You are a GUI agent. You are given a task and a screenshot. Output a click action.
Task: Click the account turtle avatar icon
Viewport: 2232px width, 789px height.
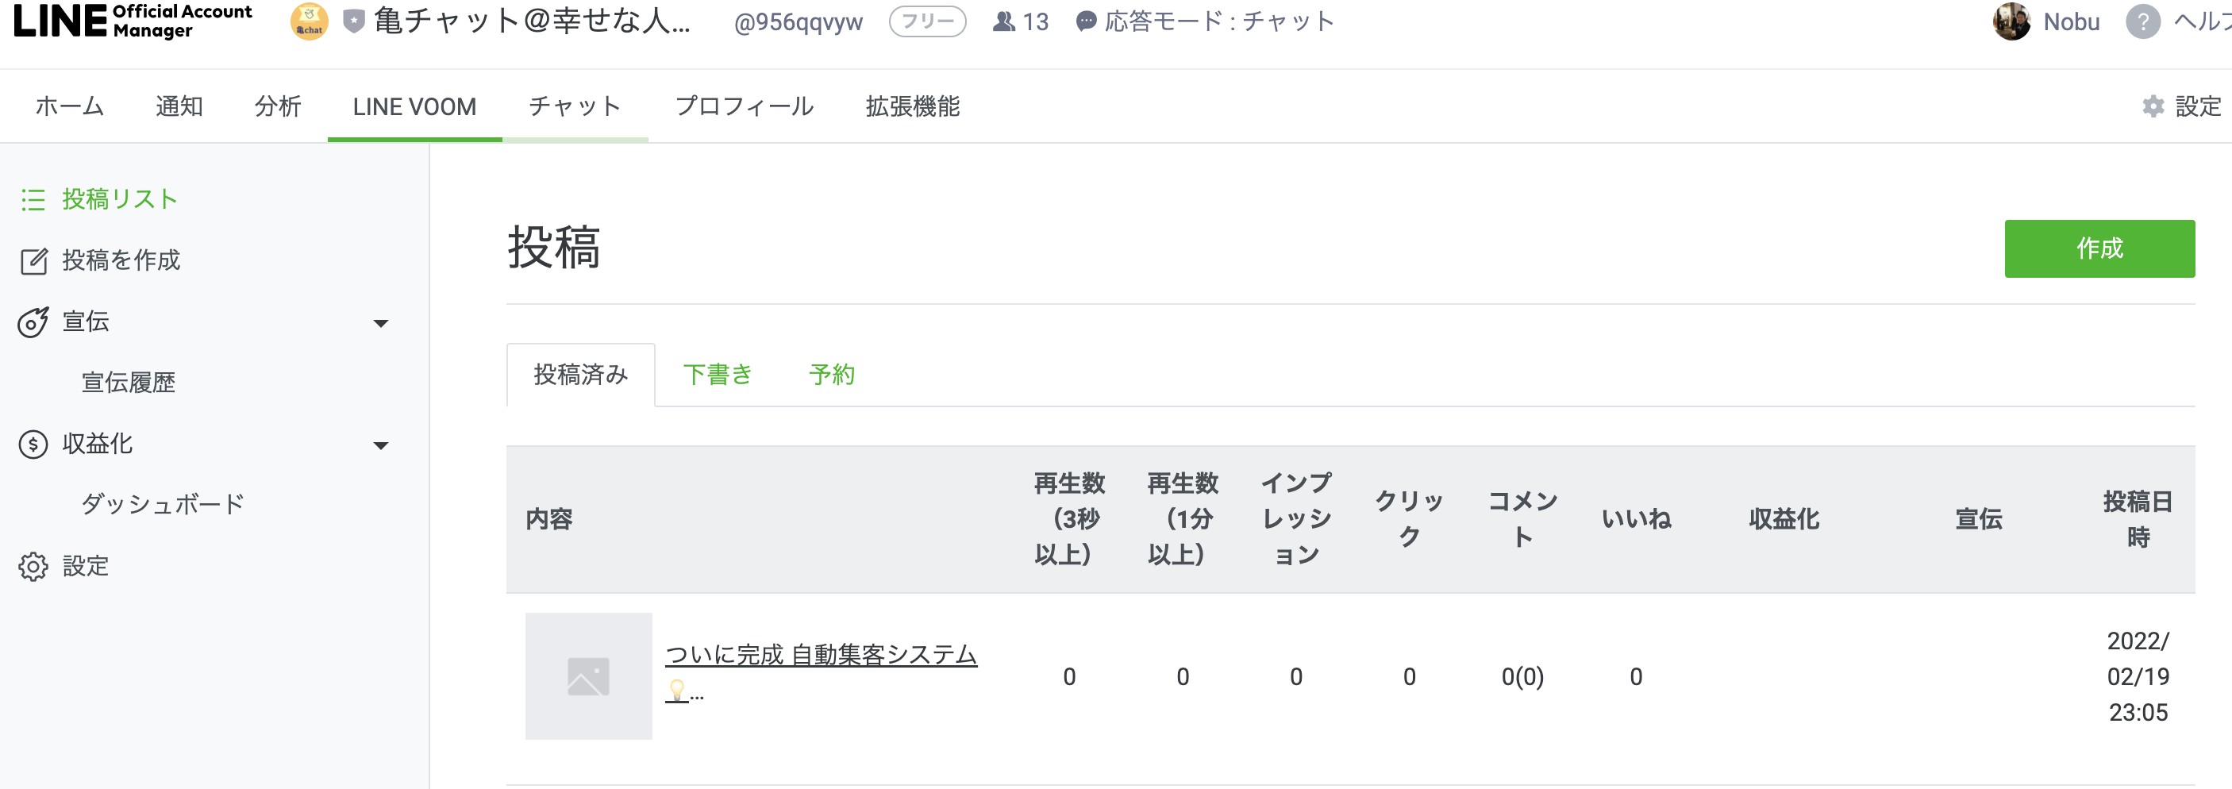tap(310, 21)
